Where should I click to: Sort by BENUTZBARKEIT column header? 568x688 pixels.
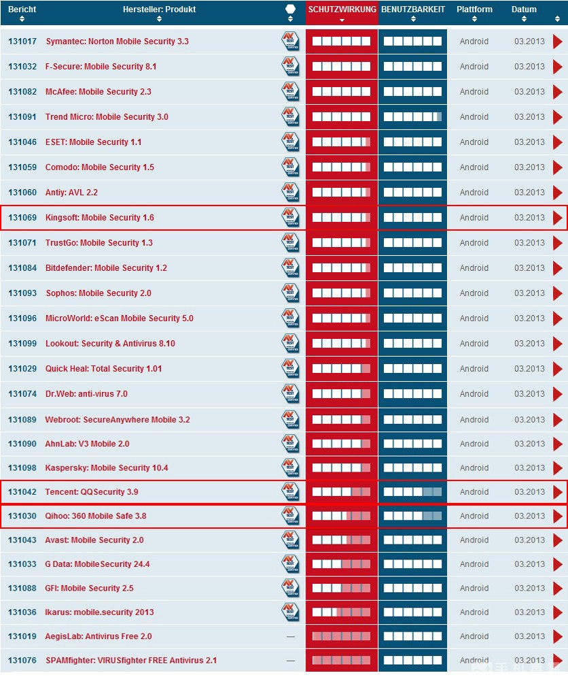[x=413, y=13]
